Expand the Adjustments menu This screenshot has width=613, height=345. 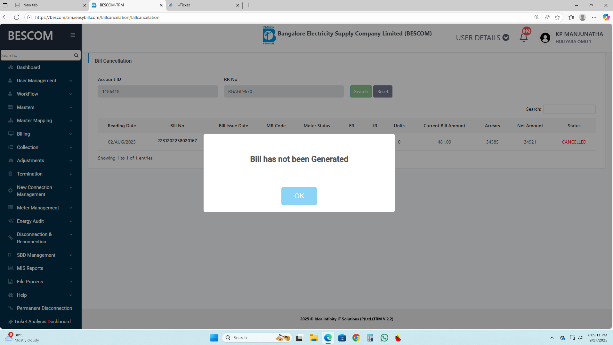pos(41,161)
